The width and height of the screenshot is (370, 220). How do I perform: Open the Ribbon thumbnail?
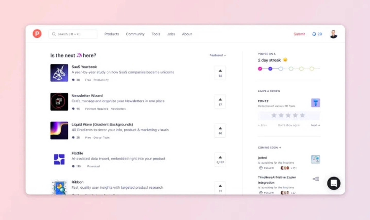(59, 187)
